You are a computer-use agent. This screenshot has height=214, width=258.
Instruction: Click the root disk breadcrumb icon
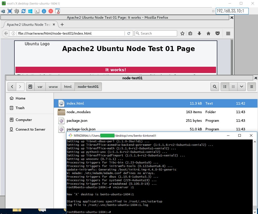[30, 87]
